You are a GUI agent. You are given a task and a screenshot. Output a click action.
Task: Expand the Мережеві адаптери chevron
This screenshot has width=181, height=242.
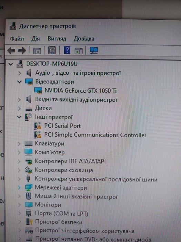pos(19,188)
